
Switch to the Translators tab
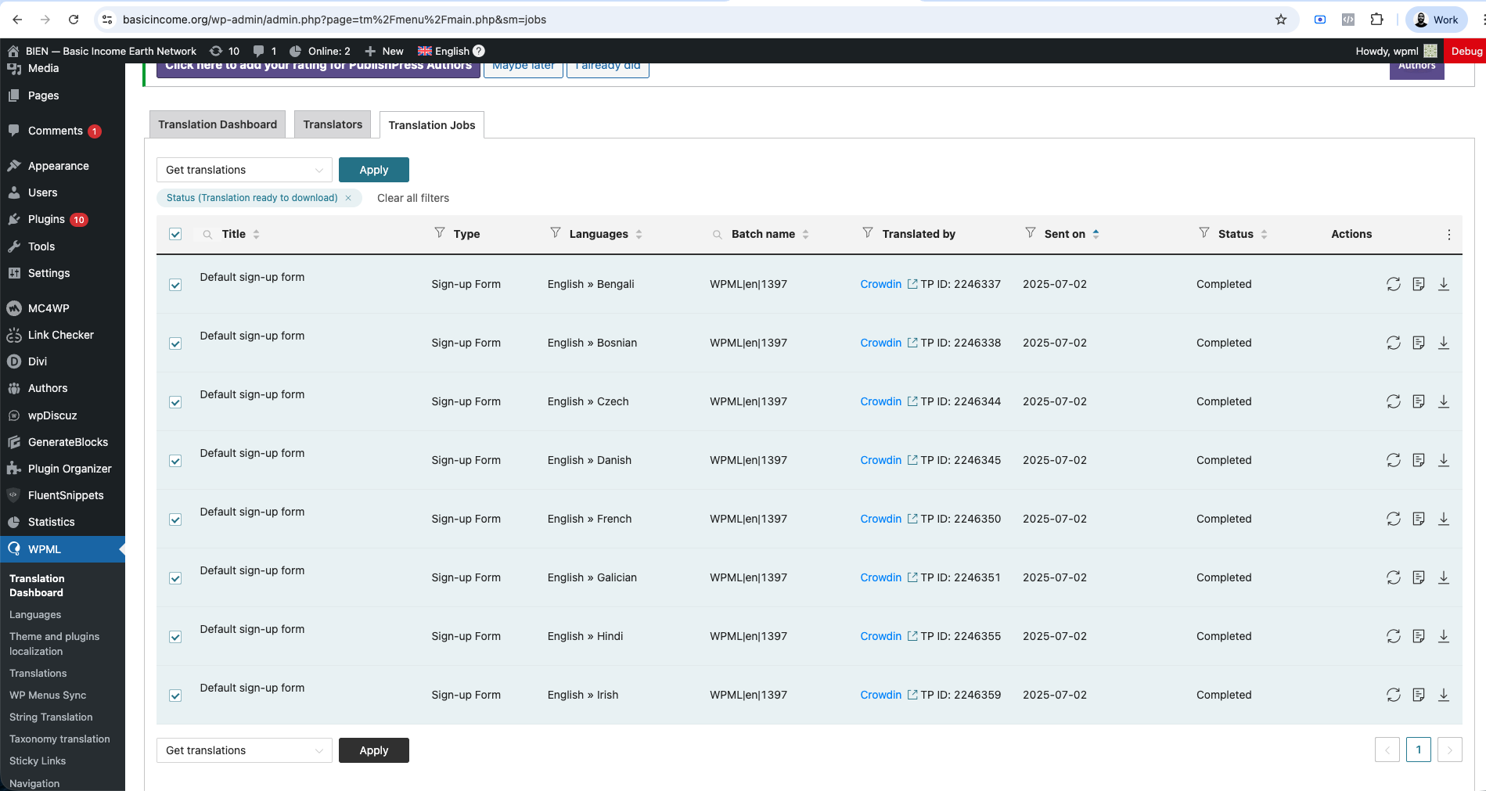(x=333, y=124)
